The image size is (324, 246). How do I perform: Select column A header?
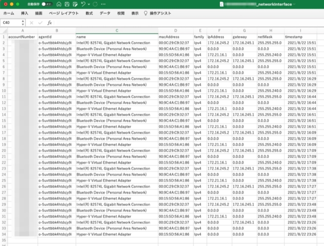click(23, 30)
